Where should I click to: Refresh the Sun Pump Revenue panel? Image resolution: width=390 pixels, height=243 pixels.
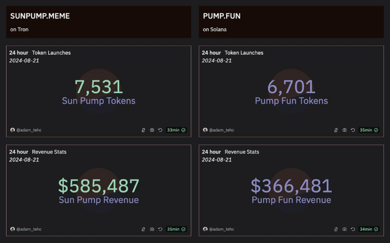pos(160,229)
